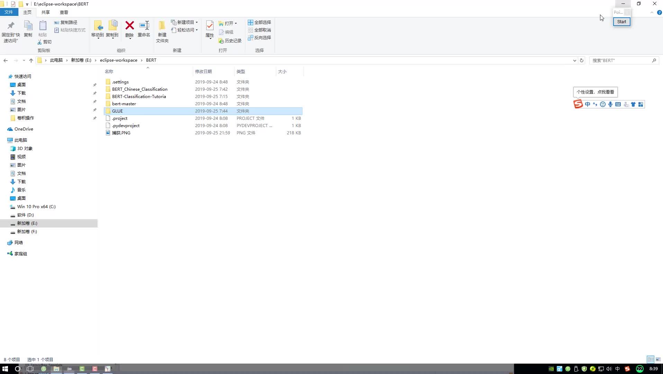
Task: Click the Move to (移动到) icon
Action: point(98,26)
